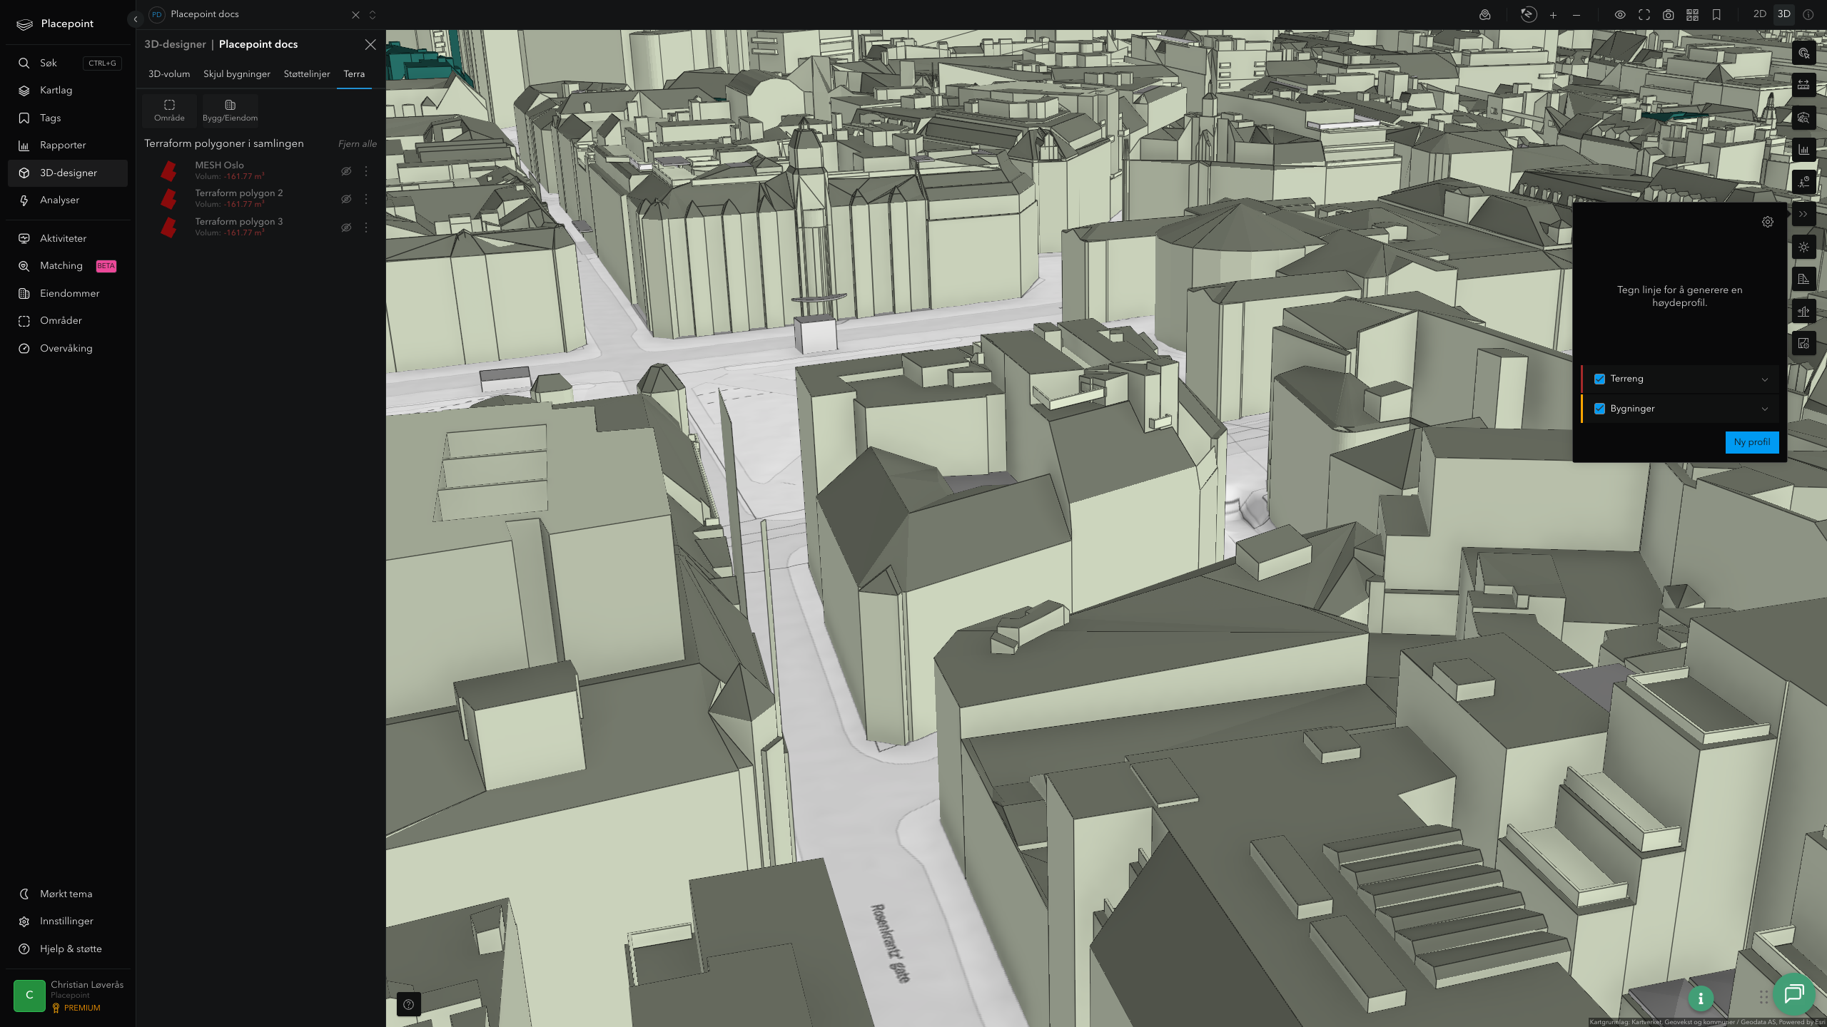The width and height of the screenshot is (1827, 1027).
Task: Open the map settings tool in the map toolbar
Action: coord(1803,344)
